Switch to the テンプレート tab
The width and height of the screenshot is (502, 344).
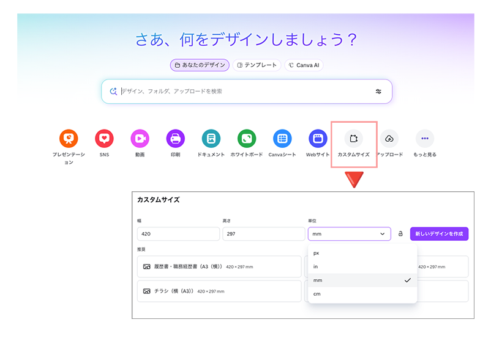coord(257,65)
